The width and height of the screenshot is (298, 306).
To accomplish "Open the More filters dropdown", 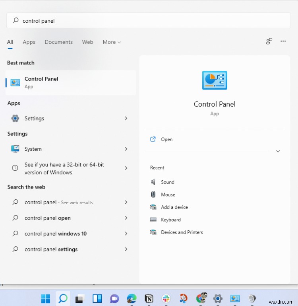I will click(112, 42).
